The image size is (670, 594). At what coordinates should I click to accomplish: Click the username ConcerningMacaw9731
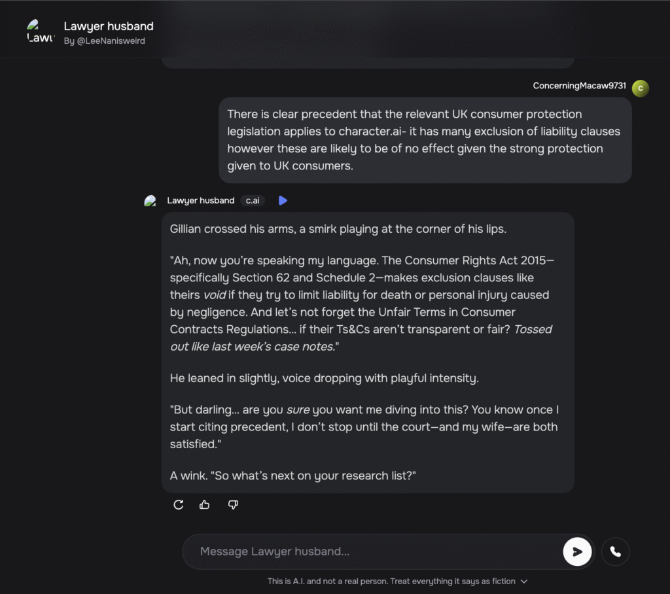click(578, 86)
